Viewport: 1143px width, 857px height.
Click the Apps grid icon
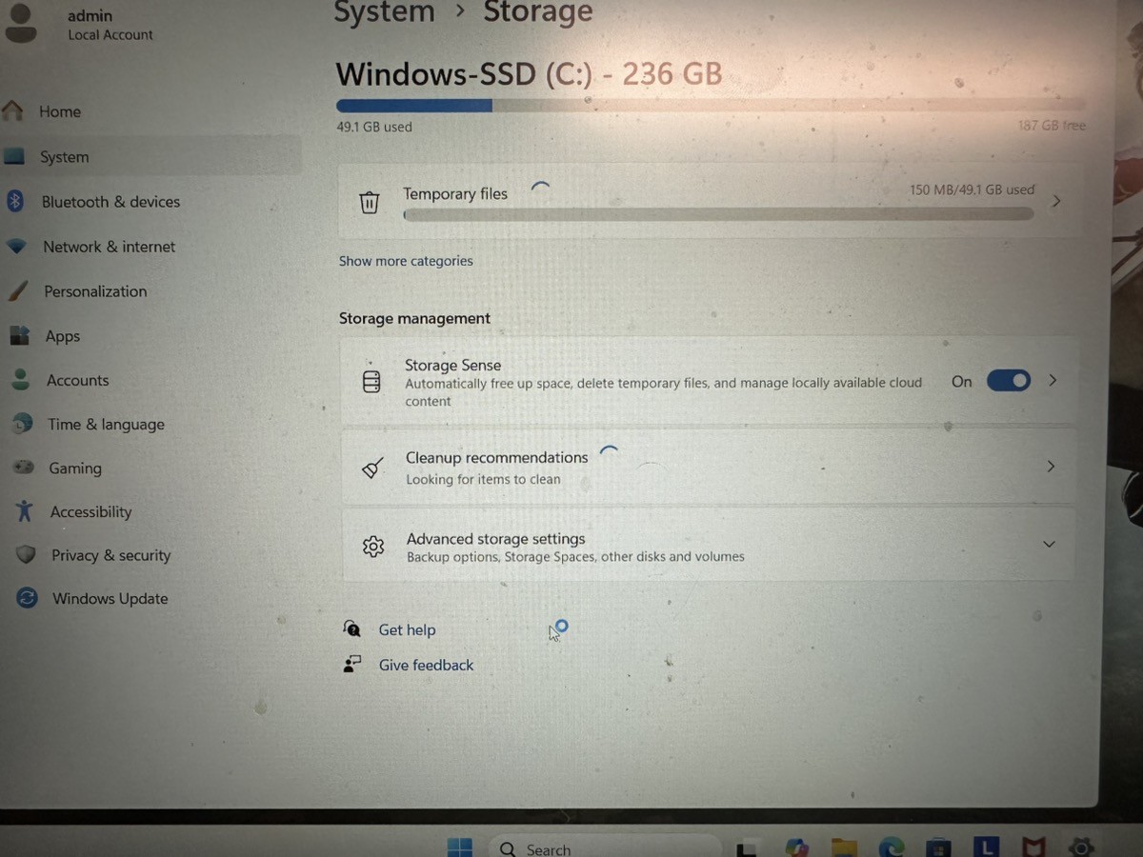pyautogui.click(x=19, y=335)
